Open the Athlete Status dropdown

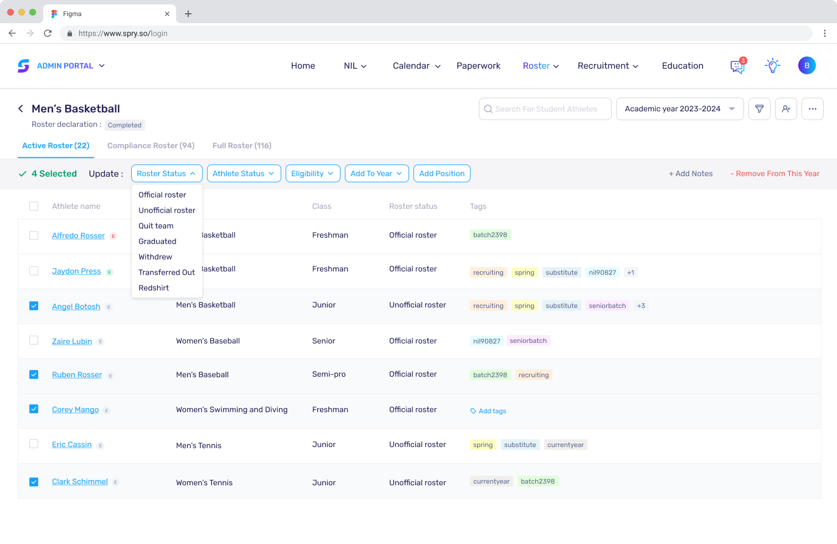click(x=244, y=173)
